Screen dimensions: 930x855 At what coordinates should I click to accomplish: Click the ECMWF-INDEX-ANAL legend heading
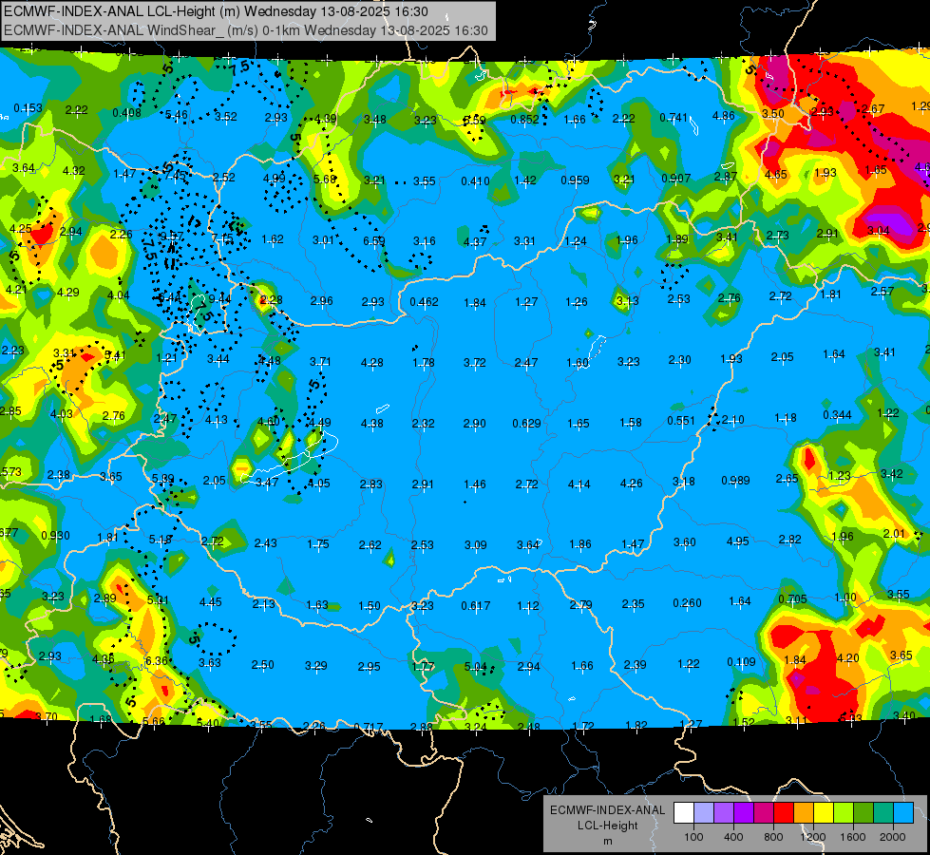pos(607,810)
